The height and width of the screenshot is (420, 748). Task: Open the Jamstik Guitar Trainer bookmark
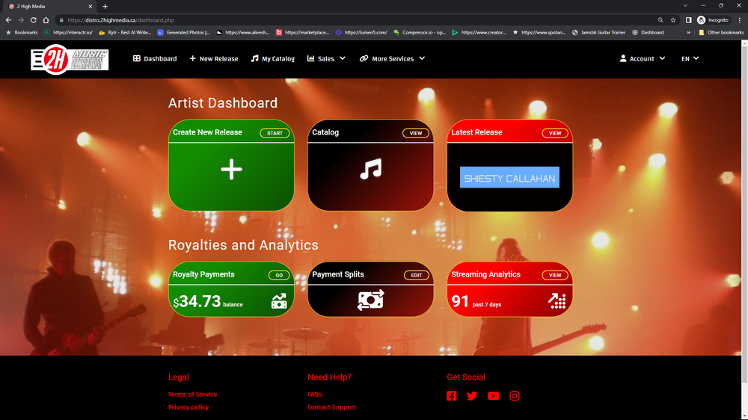[x=598, y=32]
